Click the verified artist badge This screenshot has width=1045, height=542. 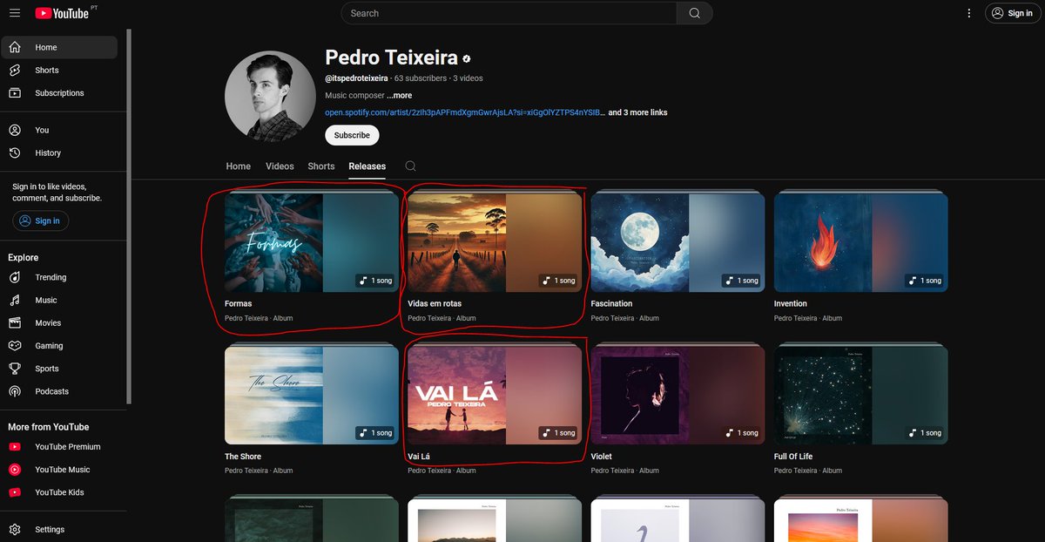467,58
